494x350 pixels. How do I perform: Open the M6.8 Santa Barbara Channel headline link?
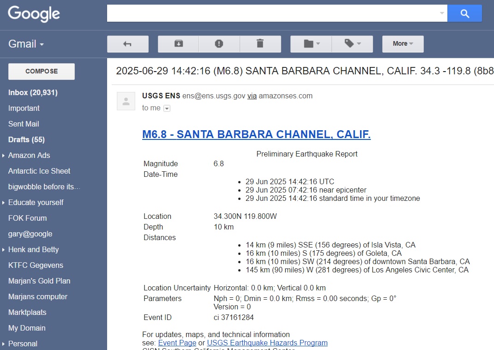[x=256, y=134]
